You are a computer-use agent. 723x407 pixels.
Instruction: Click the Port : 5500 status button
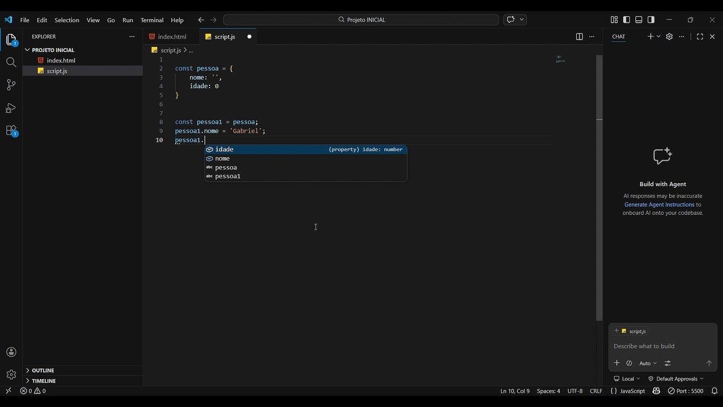685,391
